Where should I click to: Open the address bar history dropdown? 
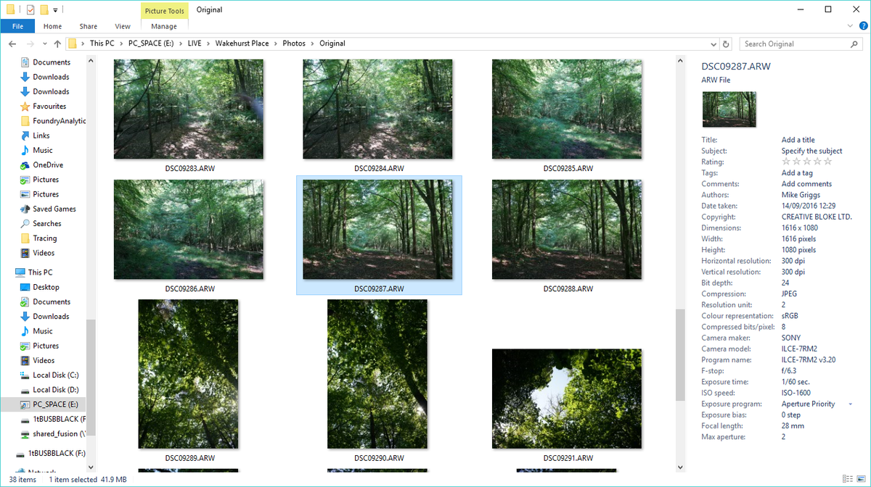pos(713,43)
